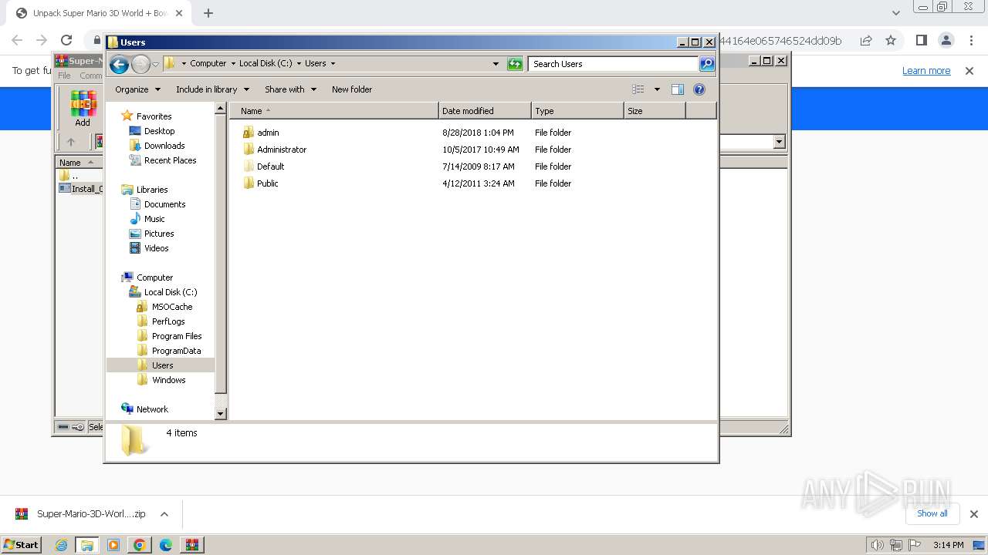This screenshot has width=988, height=555.
Task: Open Desktop in Favorites
Action: coord(159,131)
